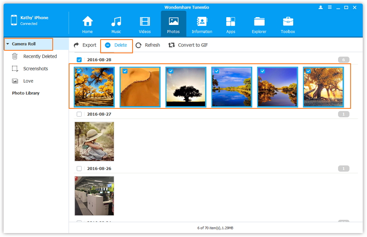Go to the Videos section icon

pyautogui.click(x=145, y=22)
